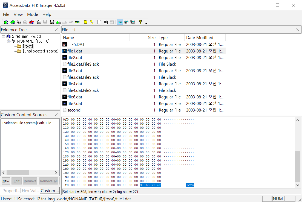Open the Mode menu
Viewport: 302px width, 202px height.
click(33, 14)
